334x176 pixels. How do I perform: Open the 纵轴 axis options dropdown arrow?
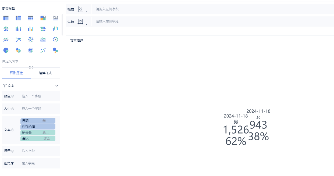pos(86,24)
